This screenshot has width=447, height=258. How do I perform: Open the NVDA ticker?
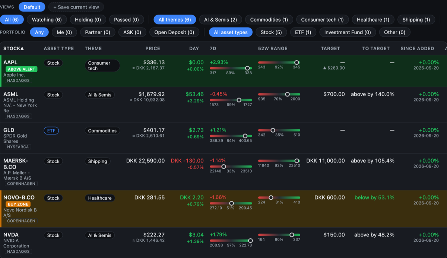pos(11,235)
